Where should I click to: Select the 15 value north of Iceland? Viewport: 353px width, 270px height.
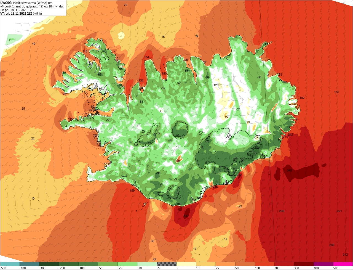(163, 37)
